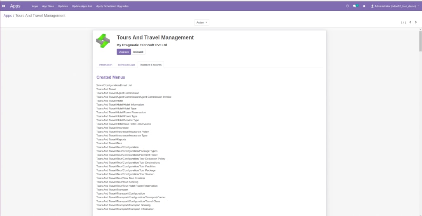Select the Tour Season line
This screenshot has height=216, width=422.
[125, 174]
